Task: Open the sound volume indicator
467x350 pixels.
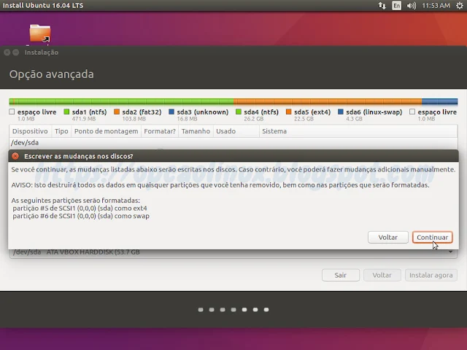Action: point(412,5)
